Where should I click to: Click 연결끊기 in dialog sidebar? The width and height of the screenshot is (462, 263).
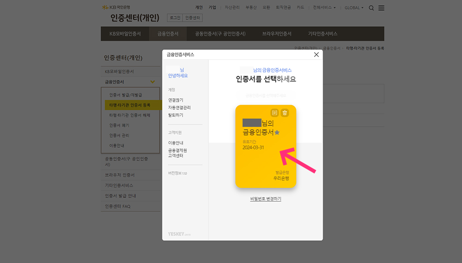(176, 100)
